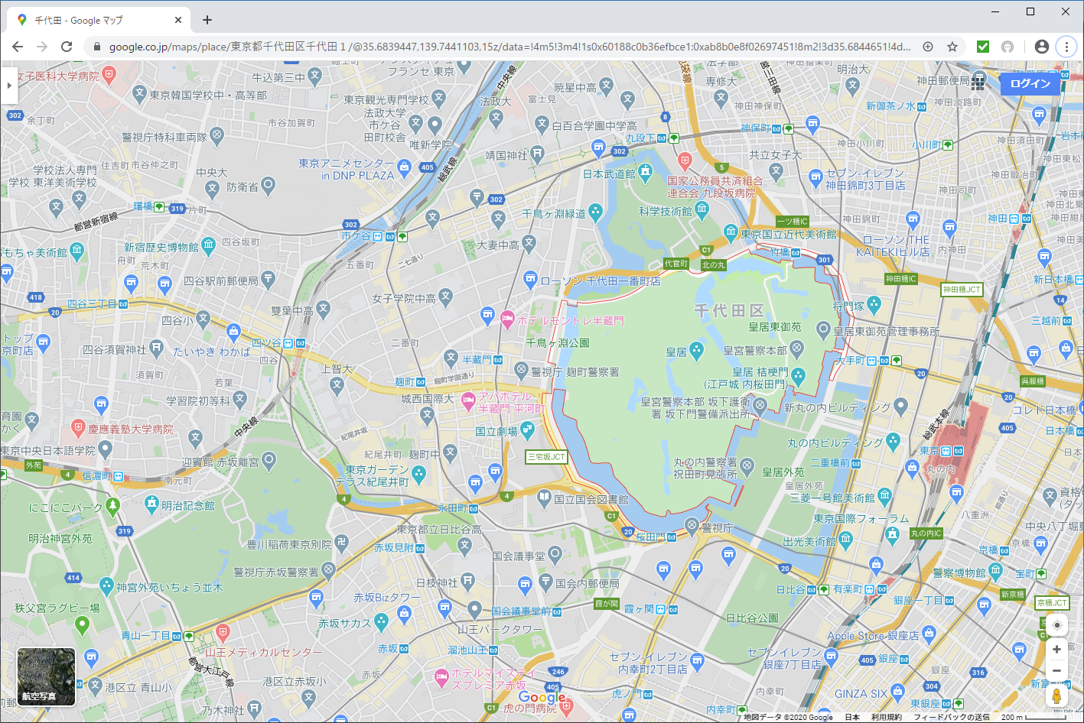Click install/plus icon in address bar
1084x723 pixels.
(x=928, y=47)
